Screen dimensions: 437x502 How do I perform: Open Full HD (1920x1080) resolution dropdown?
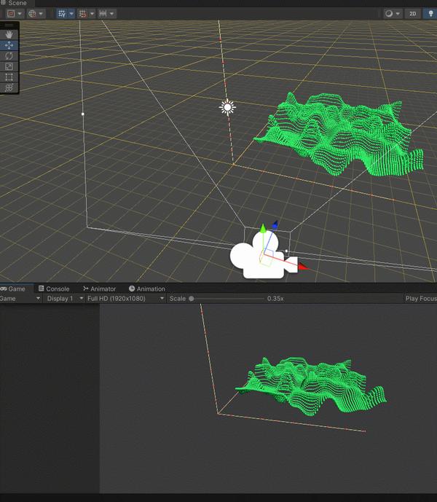pyautogui.click(x=125, y=299)
